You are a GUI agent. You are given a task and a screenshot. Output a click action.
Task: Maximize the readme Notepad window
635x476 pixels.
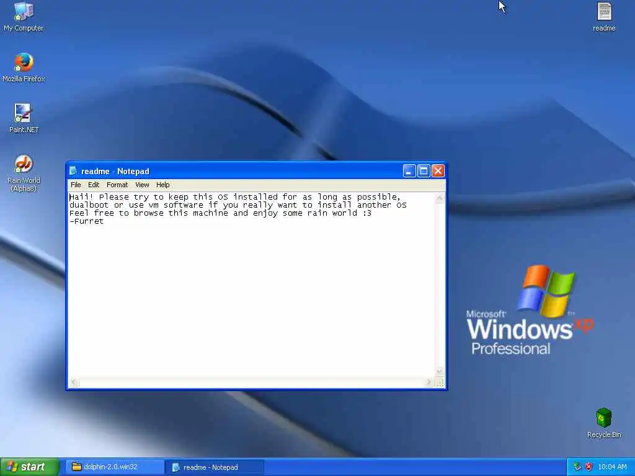[424, 171]
